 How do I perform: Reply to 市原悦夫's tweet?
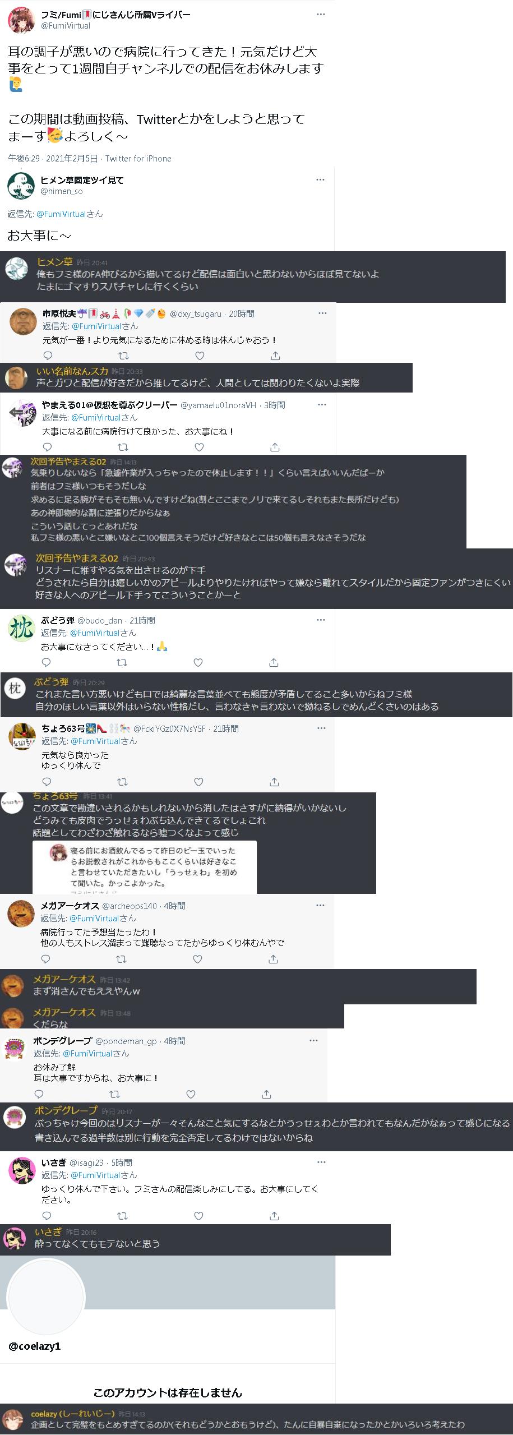click(48, 356)
